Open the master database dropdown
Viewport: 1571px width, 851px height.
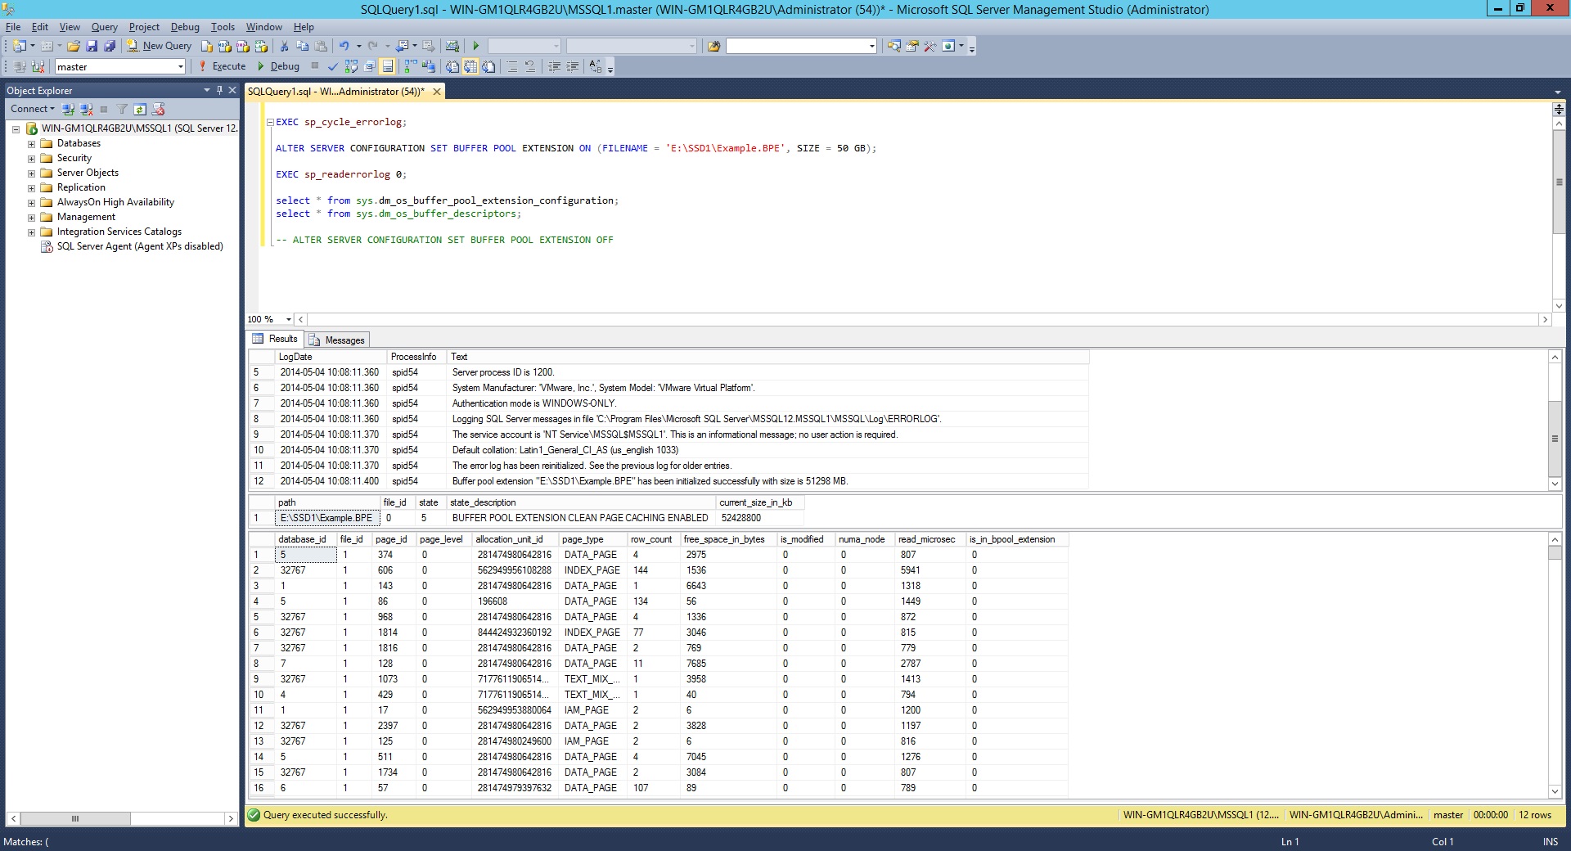click(180, 67)
